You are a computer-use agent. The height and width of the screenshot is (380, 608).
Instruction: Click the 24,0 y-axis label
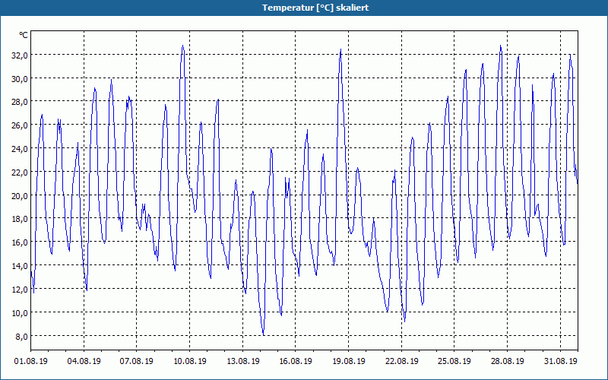(20, 149)
